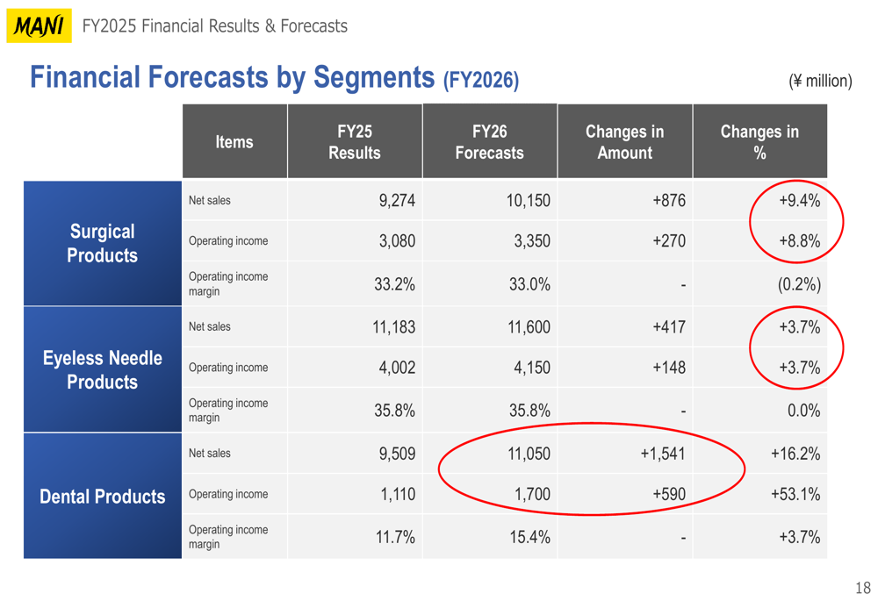Select the Items column header

(234, 142)
